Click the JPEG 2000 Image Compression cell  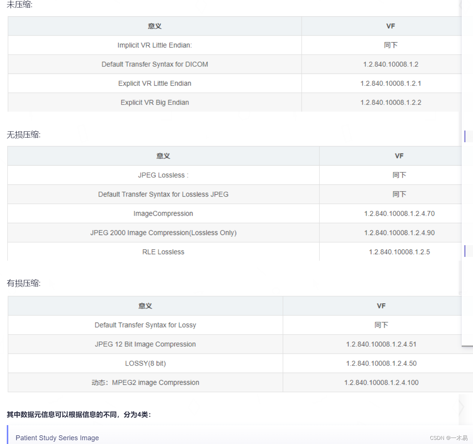coord(163,232)
